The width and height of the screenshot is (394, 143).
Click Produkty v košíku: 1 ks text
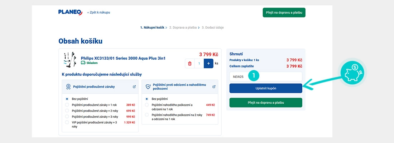click(x=244, y=60)
